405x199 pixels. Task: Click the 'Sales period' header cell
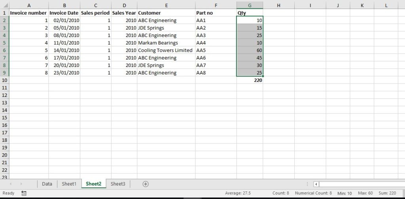point(96,13)
